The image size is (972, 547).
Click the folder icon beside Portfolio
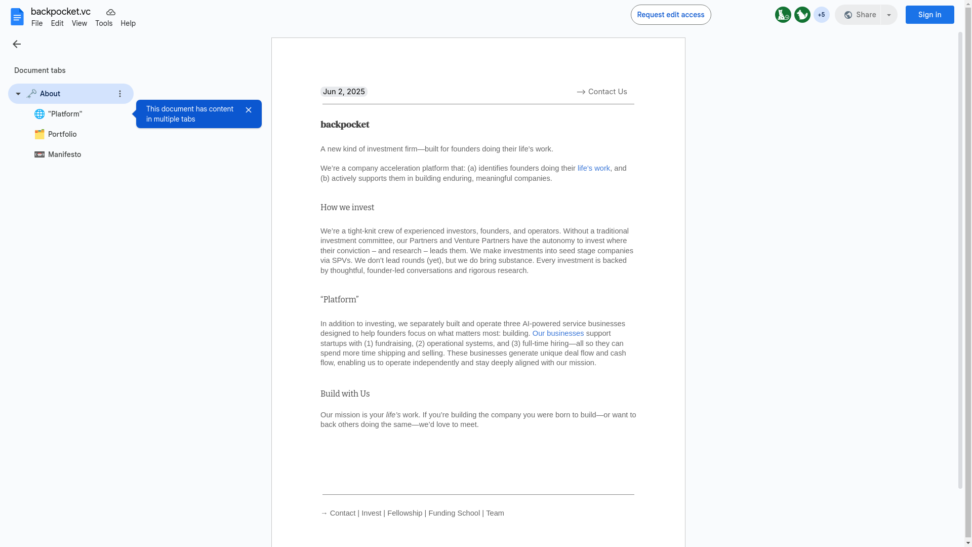pos(39,134)
